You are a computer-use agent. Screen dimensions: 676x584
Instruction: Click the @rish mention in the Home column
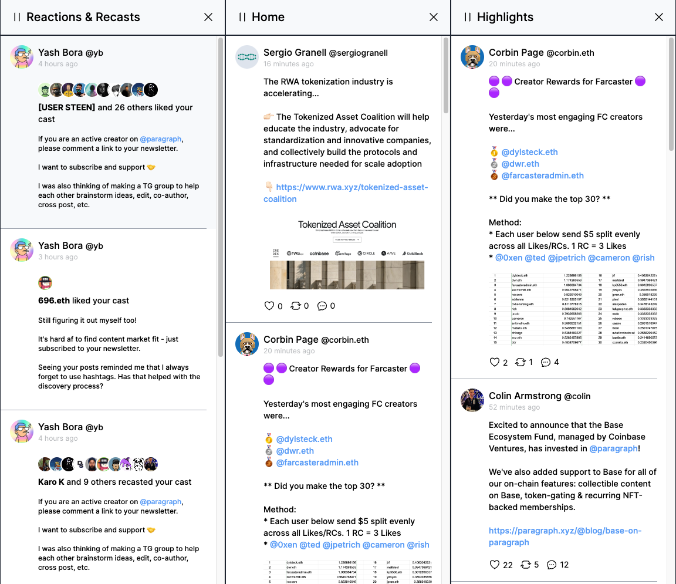click(418, 545)
